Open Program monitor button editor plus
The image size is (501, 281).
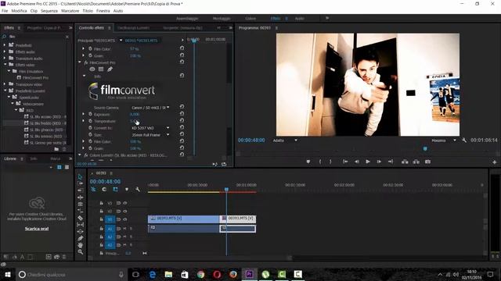click(494, 162)
